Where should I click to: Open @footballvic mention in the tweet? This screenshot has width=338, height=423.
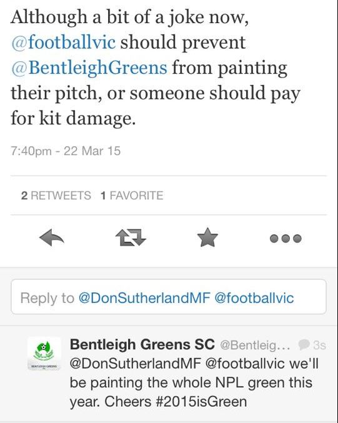[63, 42]
